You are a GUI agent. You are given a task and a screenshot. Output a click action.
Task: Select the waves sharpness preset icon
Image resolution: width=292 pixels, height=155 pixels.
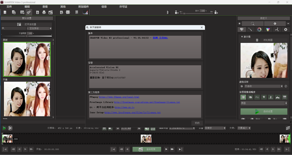pyautogui.click(x=257, y=97)
